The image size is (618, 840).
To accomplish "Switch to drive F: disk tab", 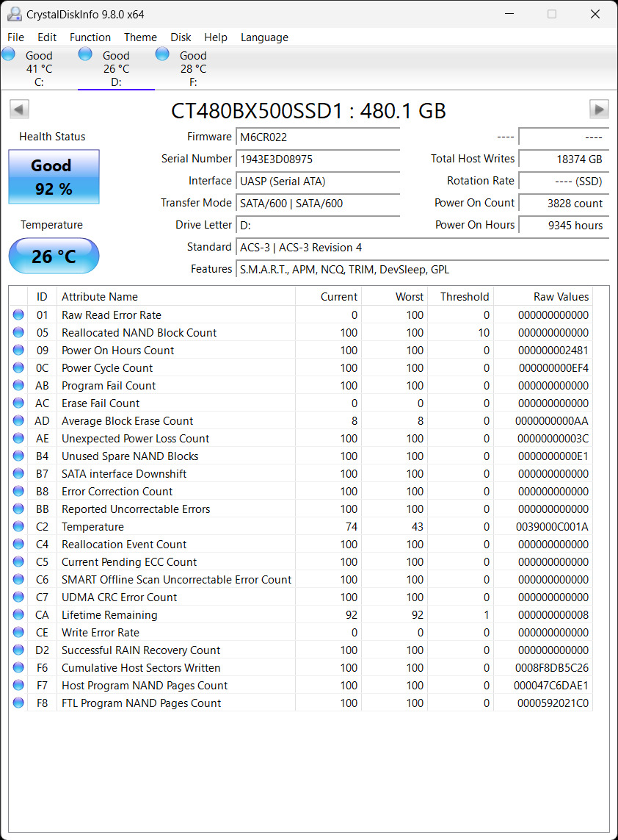I will click(x=193, y=68).
